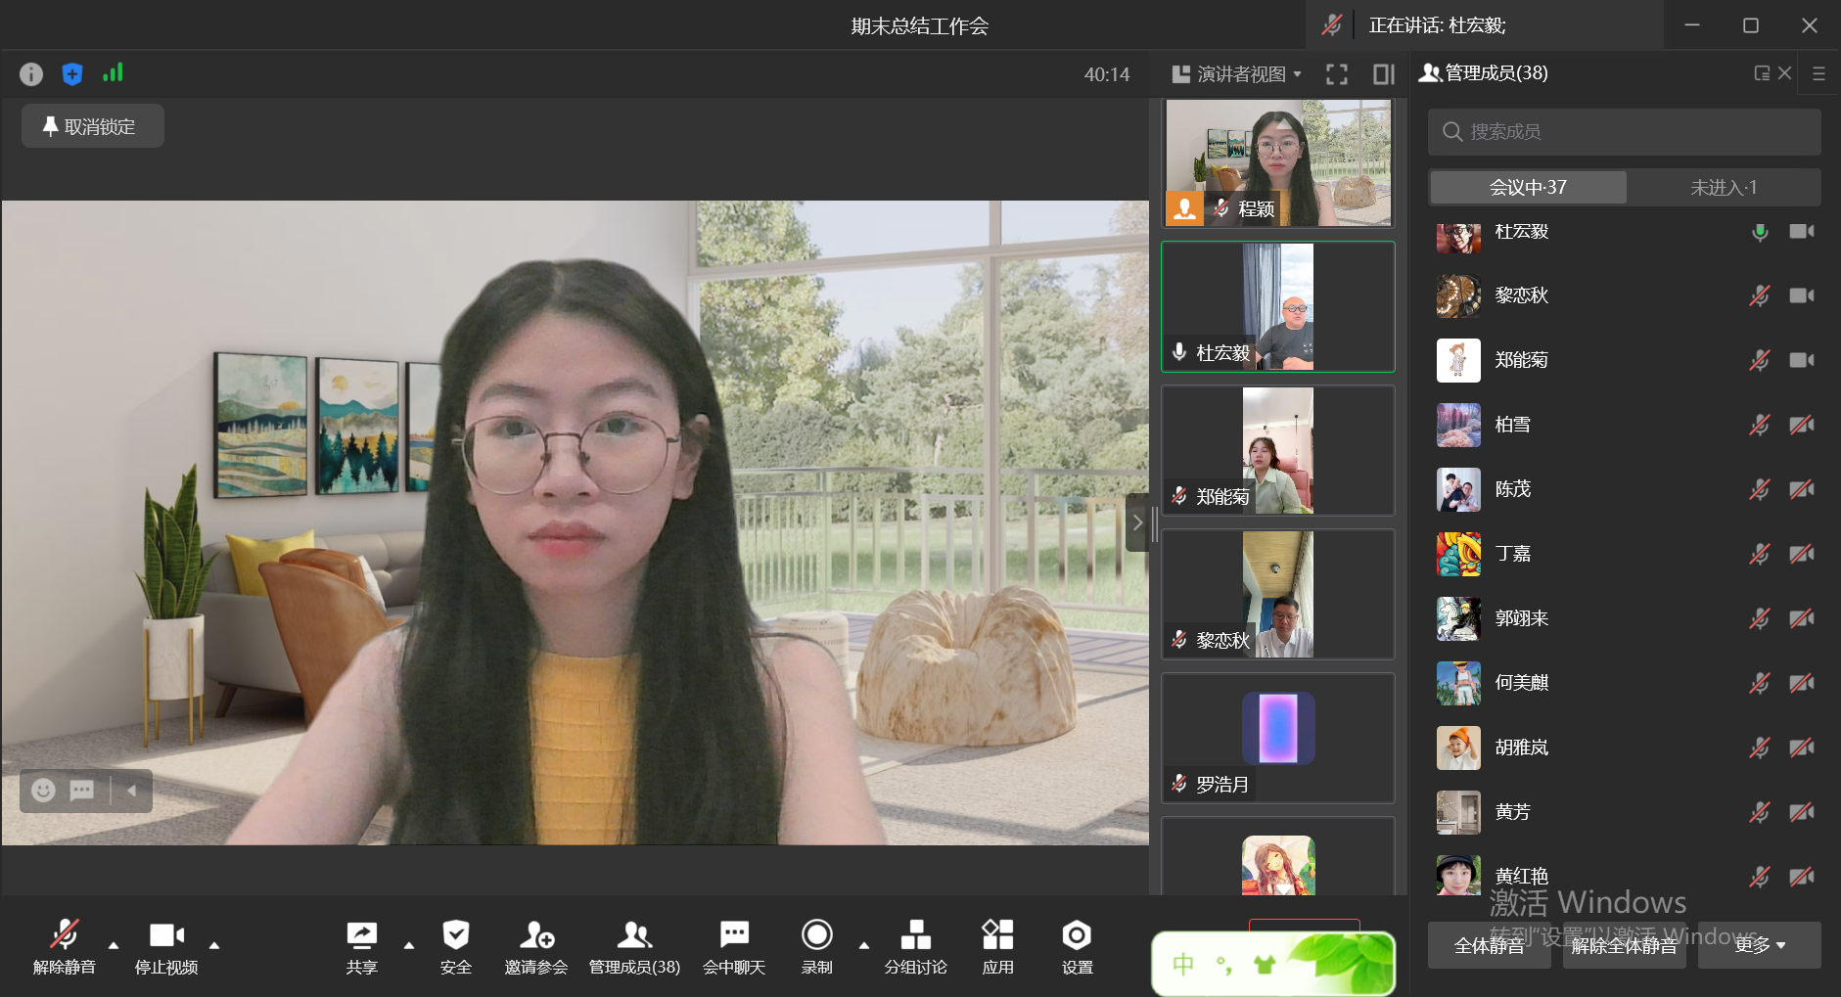Click 何美麒's disabled camera icon
This screenshot has width=1841, height=997.
(x=1802, y=683)
